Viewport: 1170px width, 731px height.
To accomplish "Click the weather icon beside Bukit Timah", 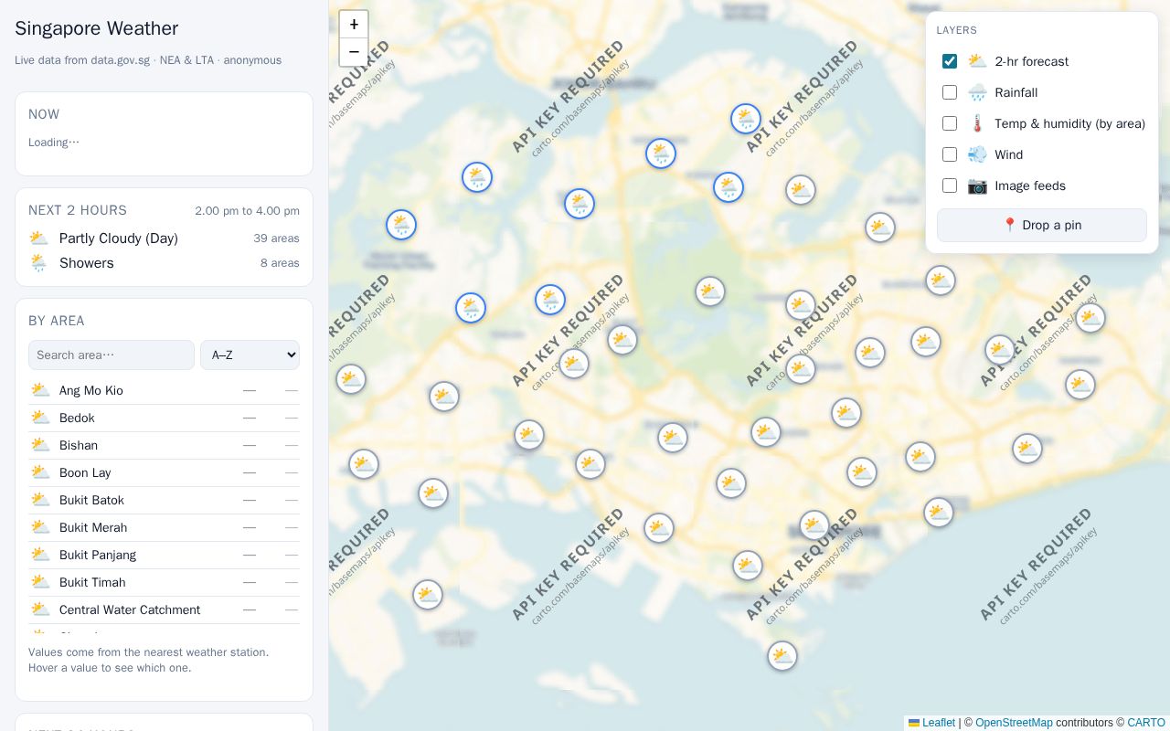I will (39, 582).
